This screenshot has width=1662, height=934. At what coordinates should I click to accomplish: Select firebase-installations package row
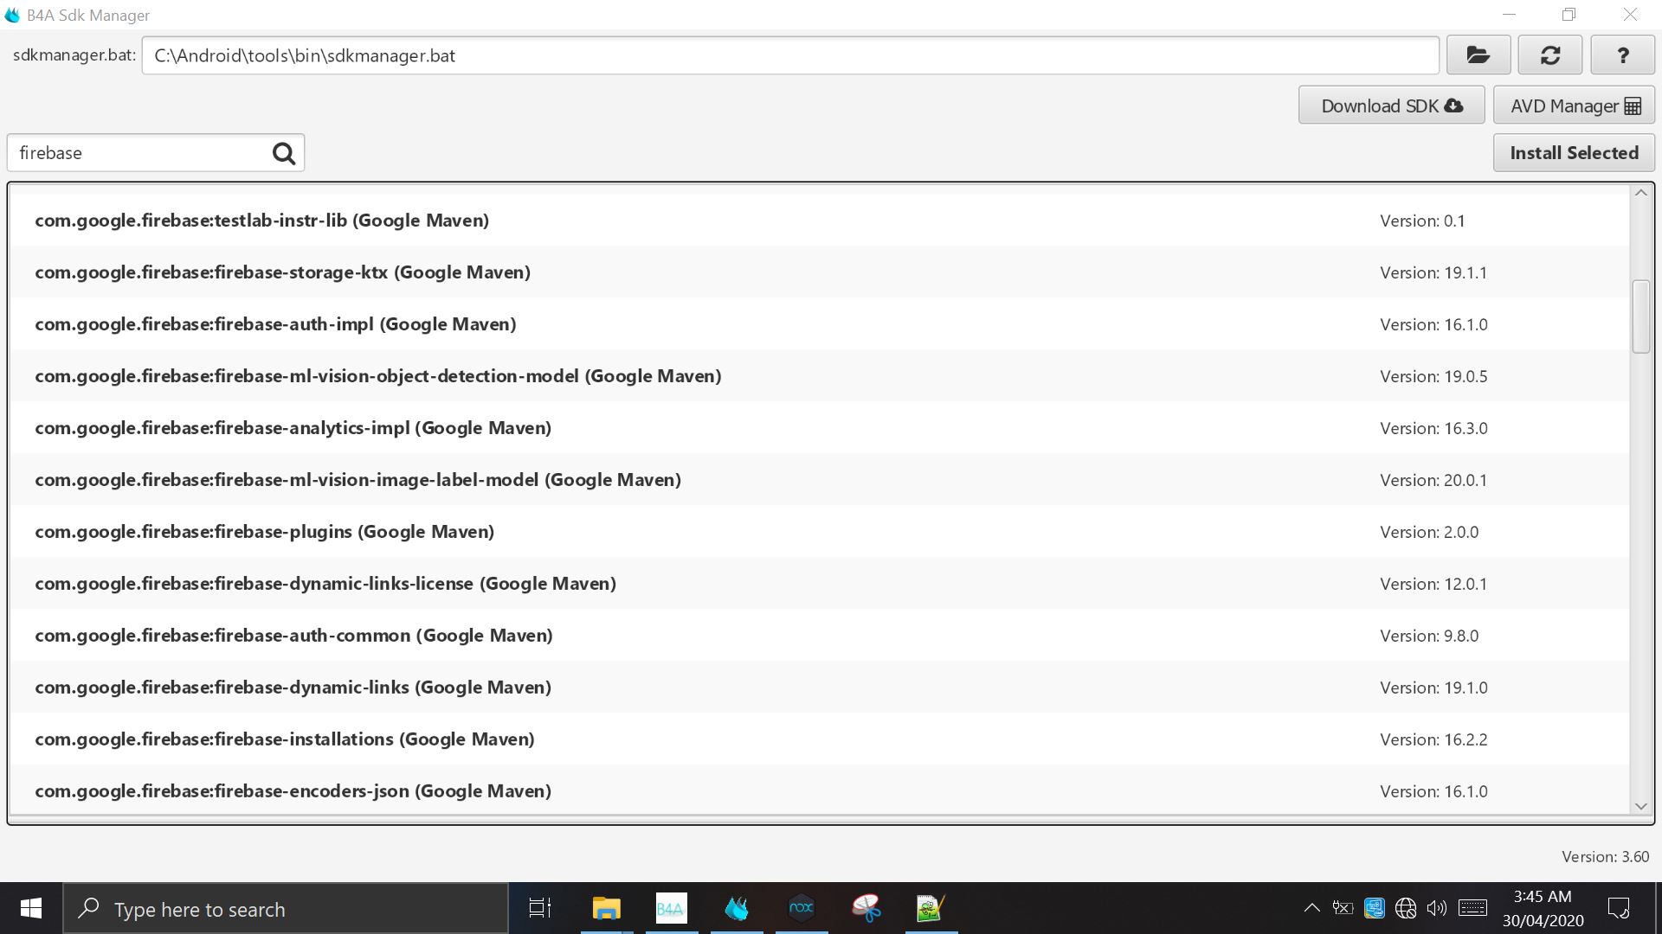(x=819, y=739)
